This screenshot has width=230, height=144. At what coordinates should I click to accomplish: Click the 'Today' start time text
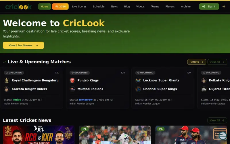(17, 100)
